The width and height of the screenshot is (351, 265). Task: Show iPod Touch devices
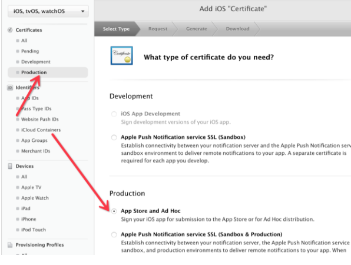(34, 230)
